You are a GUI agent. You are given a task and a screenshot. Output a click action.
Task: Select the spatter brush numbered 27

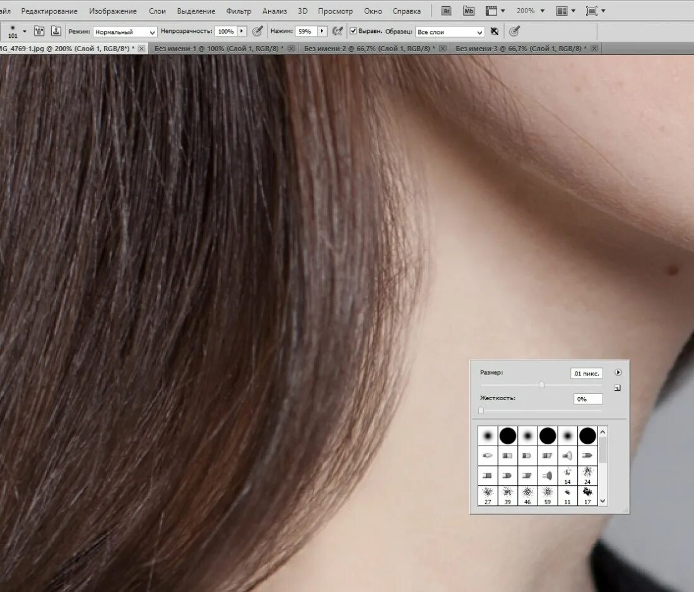coord(487,495)
